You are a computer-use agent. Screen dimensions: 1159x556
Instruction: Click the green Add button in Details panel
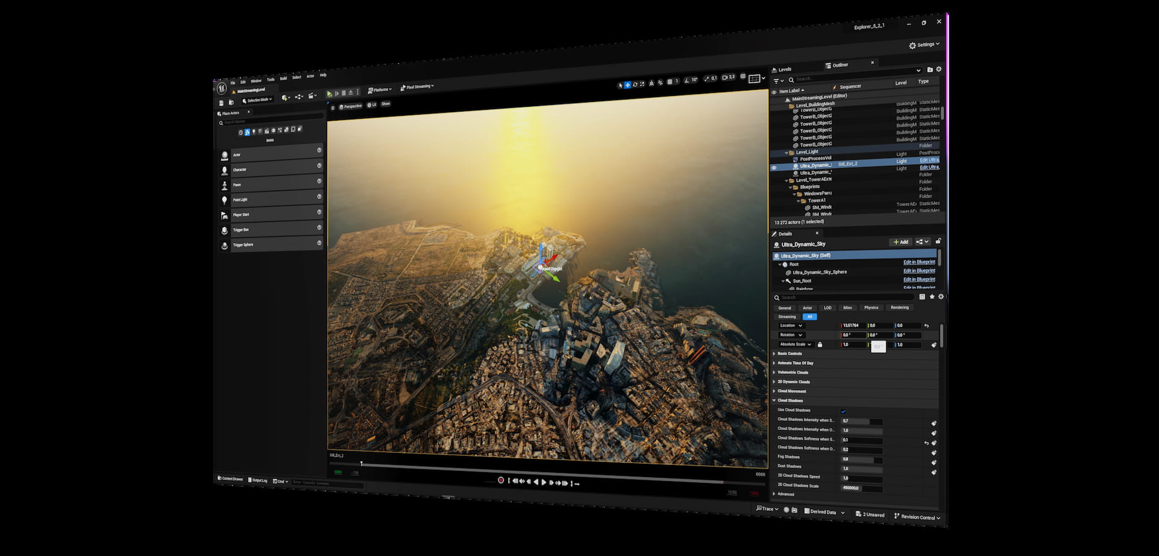901,242
